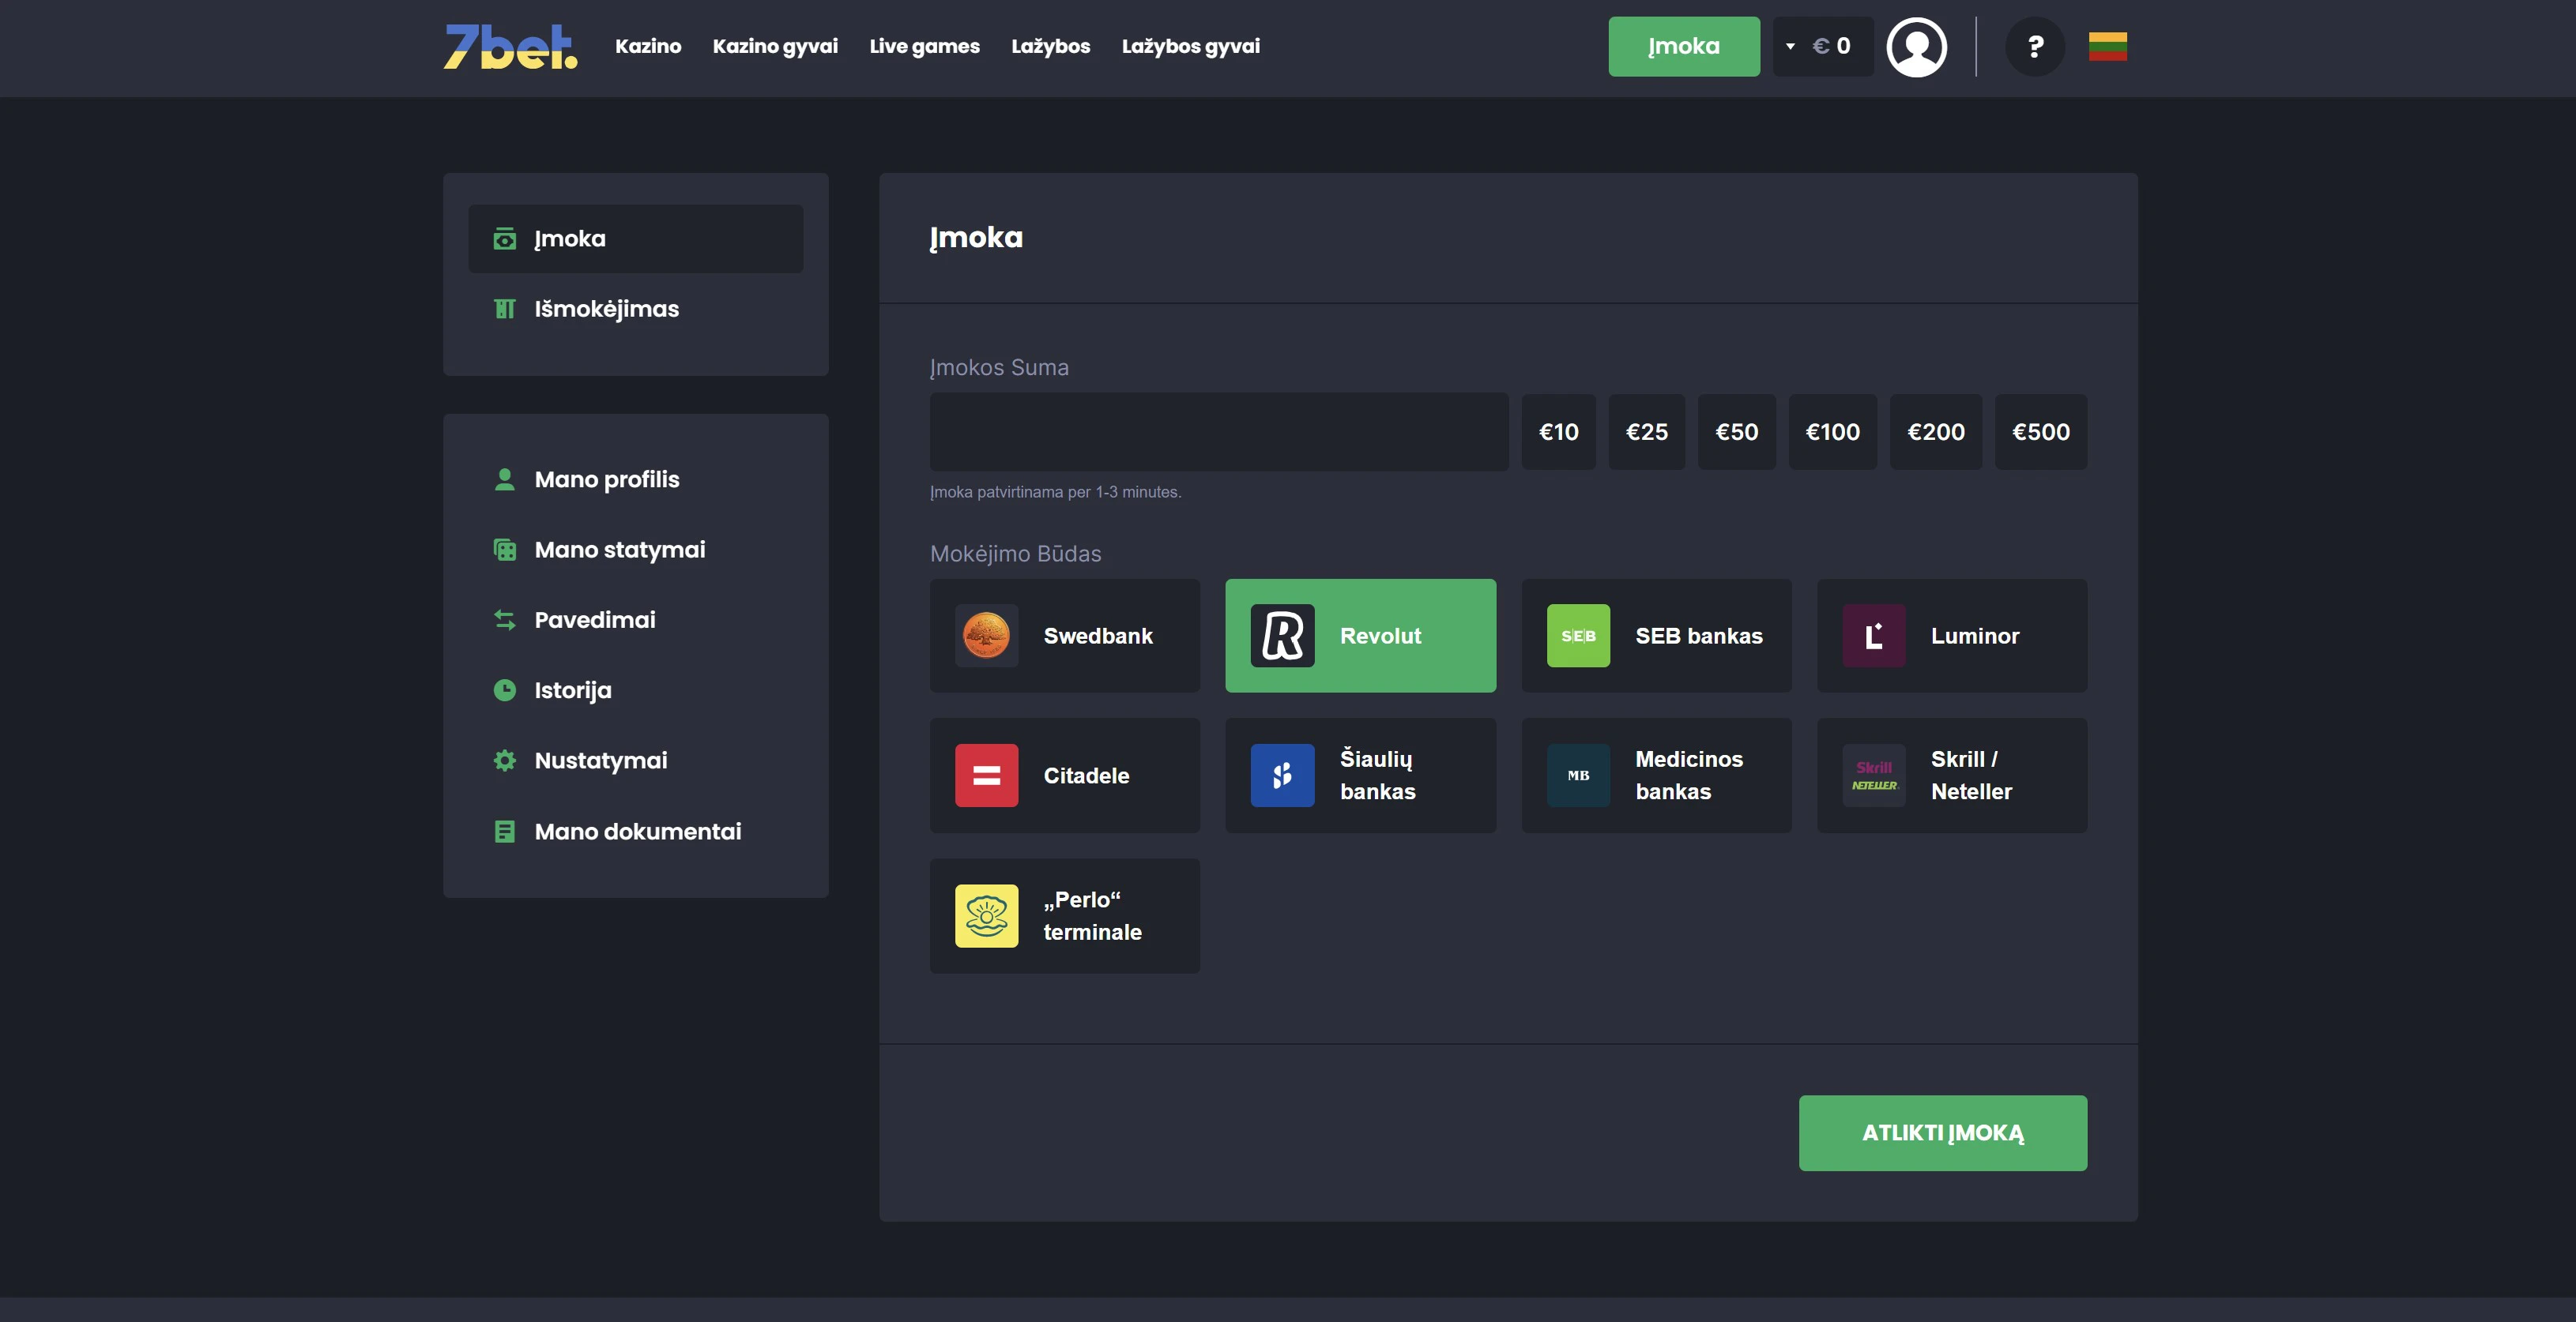This screenshot has height=1322, width=2576.
Task: Click the Nustatymai gear icon
Action: coord(505,761)
